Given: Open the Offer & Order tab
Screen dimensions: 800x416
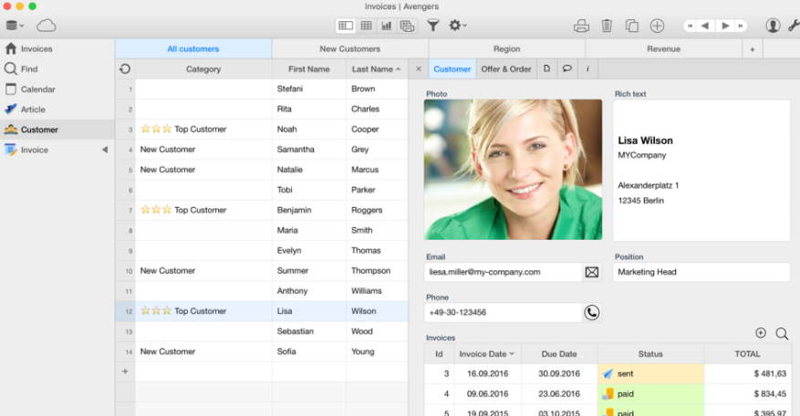Looking at the screenshot, I should click(506, 69).
